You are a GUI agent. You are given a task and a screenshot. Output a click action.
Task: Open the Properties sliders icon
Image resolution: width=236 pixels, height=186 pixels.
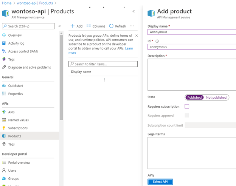point(4,94)
